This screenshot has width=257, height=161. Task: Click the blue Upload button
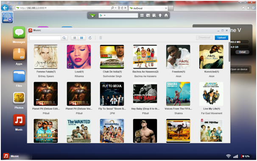coord(221,38)
